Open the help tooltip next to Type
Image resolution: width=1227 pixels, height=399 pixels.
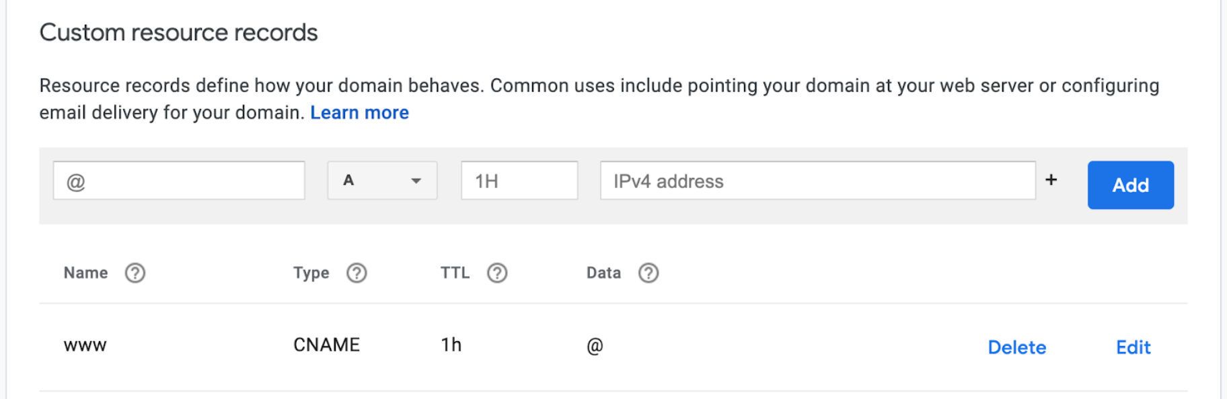coord(357,273)
